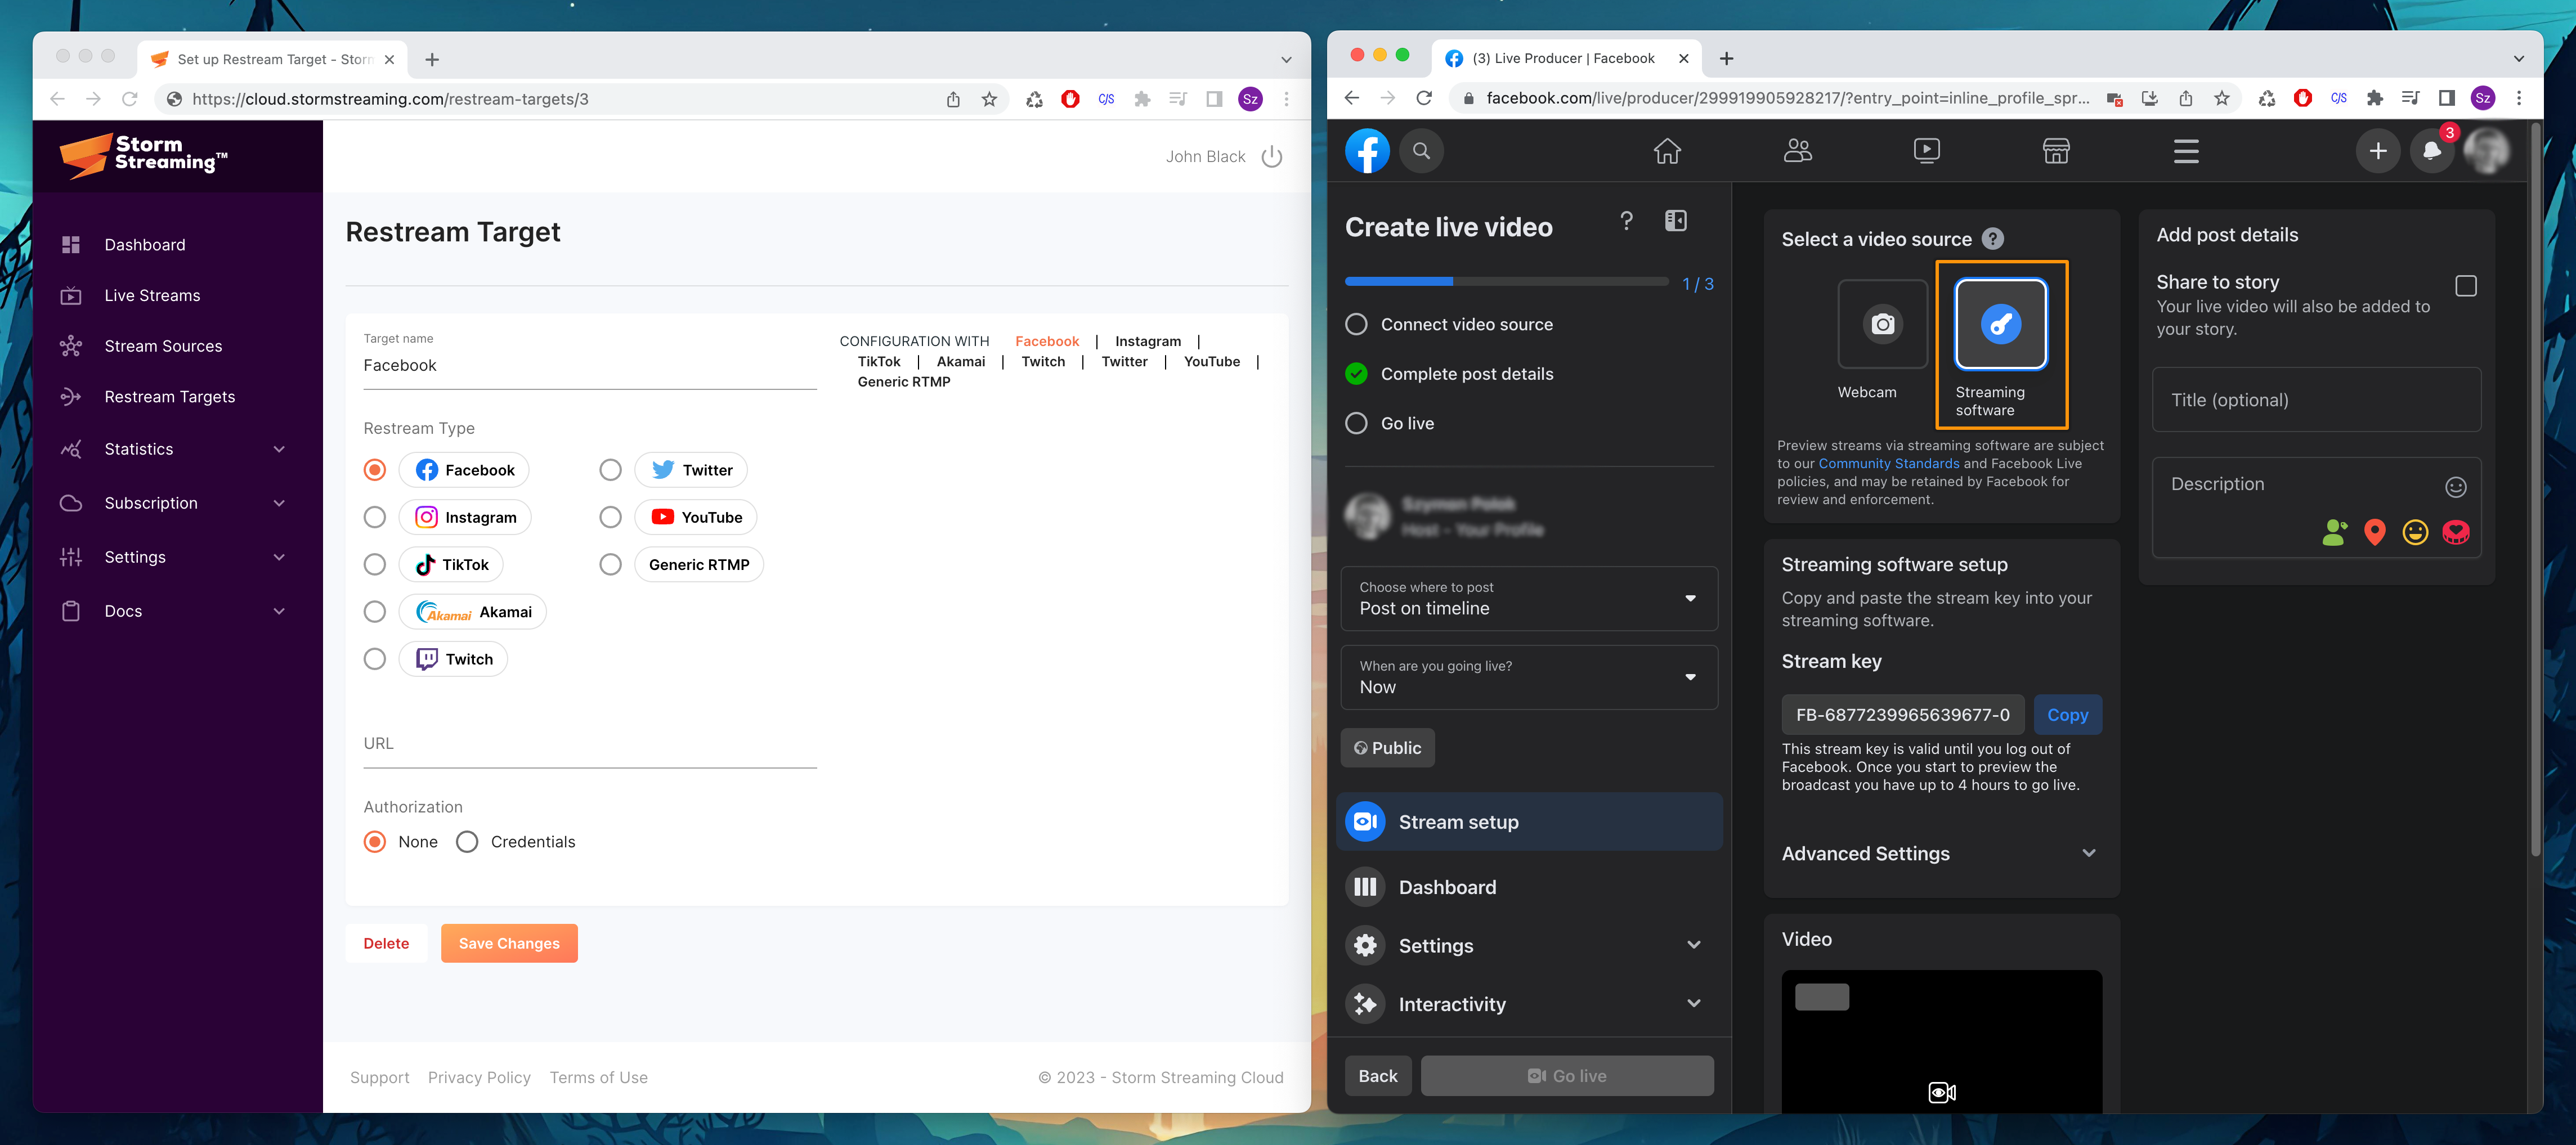Click the Target name field

tap(590, 366)
